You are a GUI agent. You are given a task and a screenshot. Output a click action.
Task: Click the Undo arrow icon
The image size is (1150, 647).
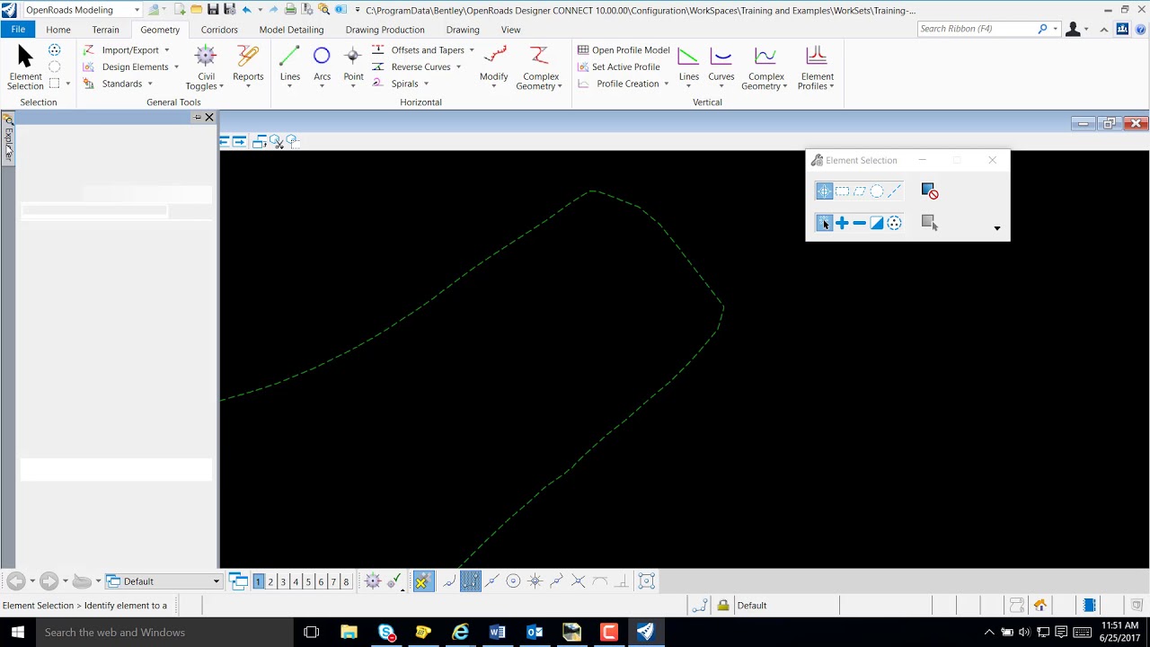coord(246,10)
